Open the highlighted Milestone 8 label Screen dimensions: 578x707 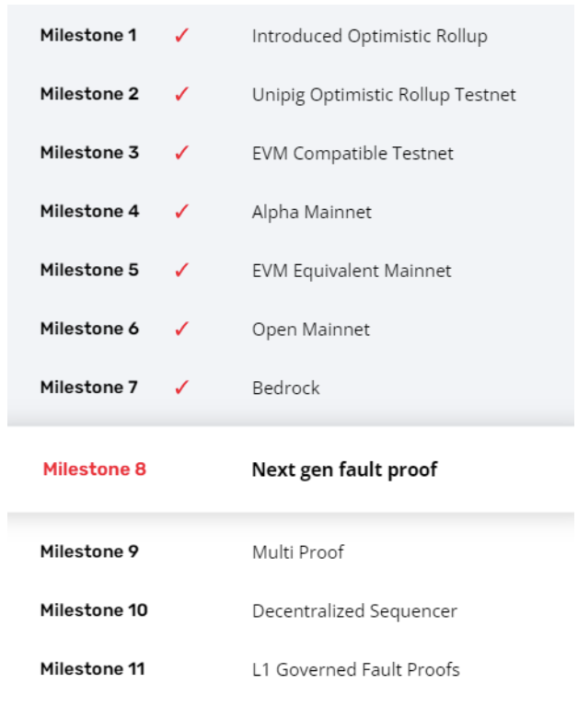(x=94, y=469)
